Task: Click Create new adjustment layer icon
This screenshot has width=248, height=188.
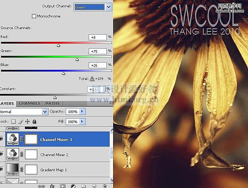Action: [73, 186]
